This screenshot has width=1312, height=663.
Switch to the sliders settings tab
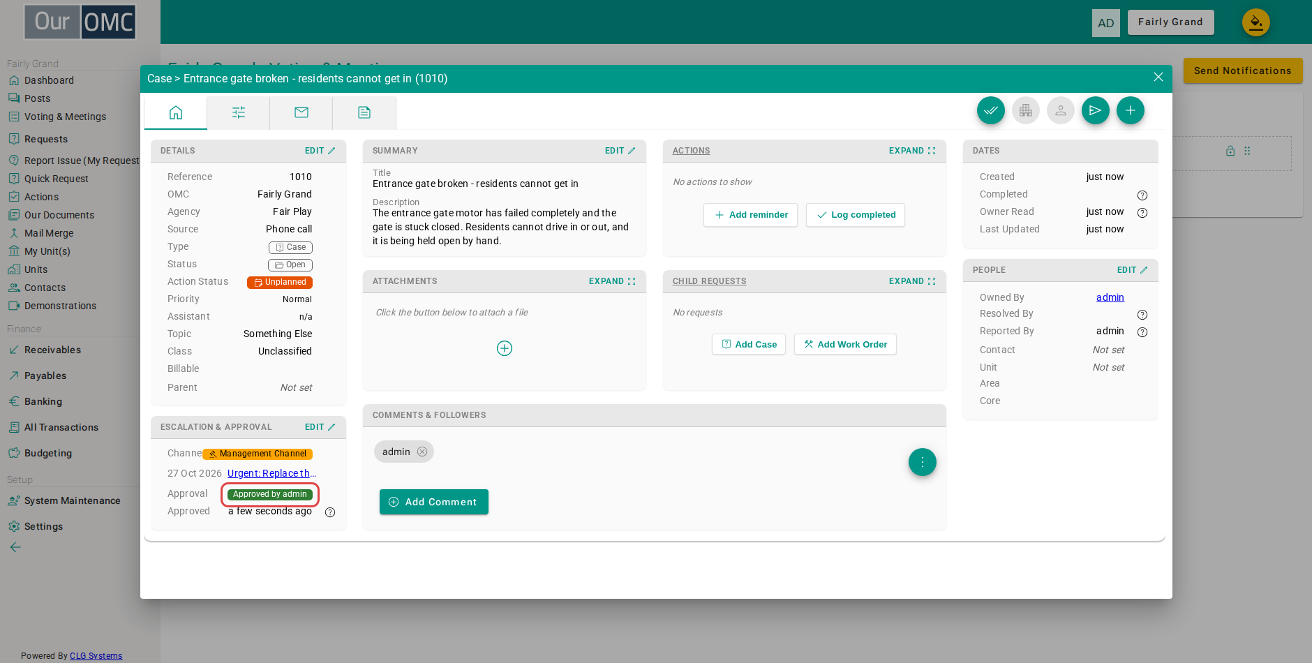click(x=239, y=112)
